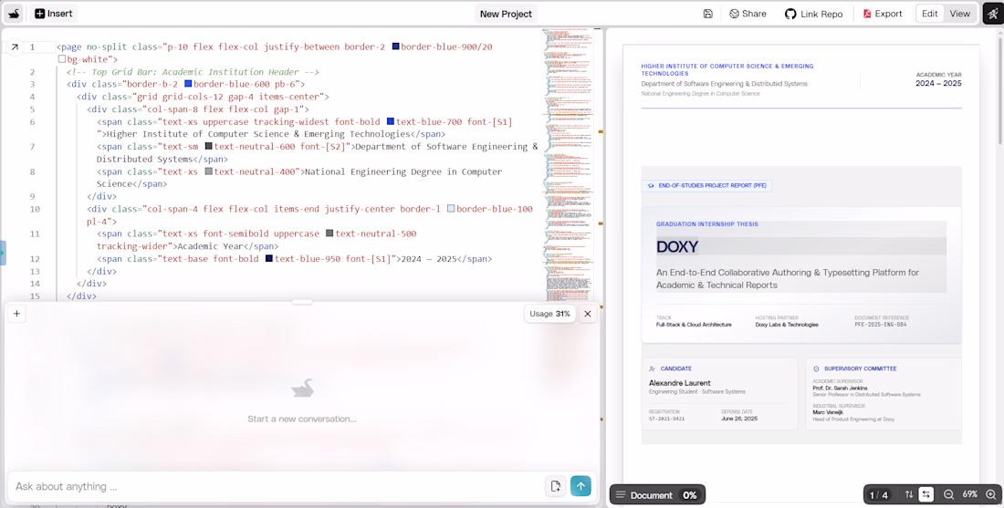This screenshot has height=508, width=1004.
Task: Zoom out the document preview
Action: (x=949, y=494)
